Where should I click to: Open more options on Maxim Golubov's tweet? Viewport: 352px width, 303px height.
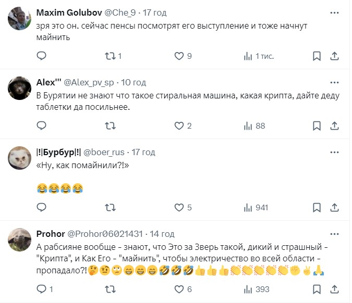click(x=334, y=12)
